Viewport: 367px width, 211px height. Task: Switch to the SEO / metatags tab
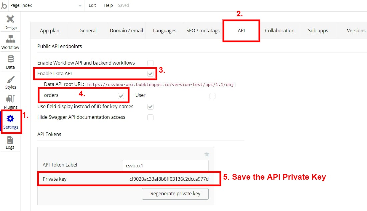click(x=203, y=30)
